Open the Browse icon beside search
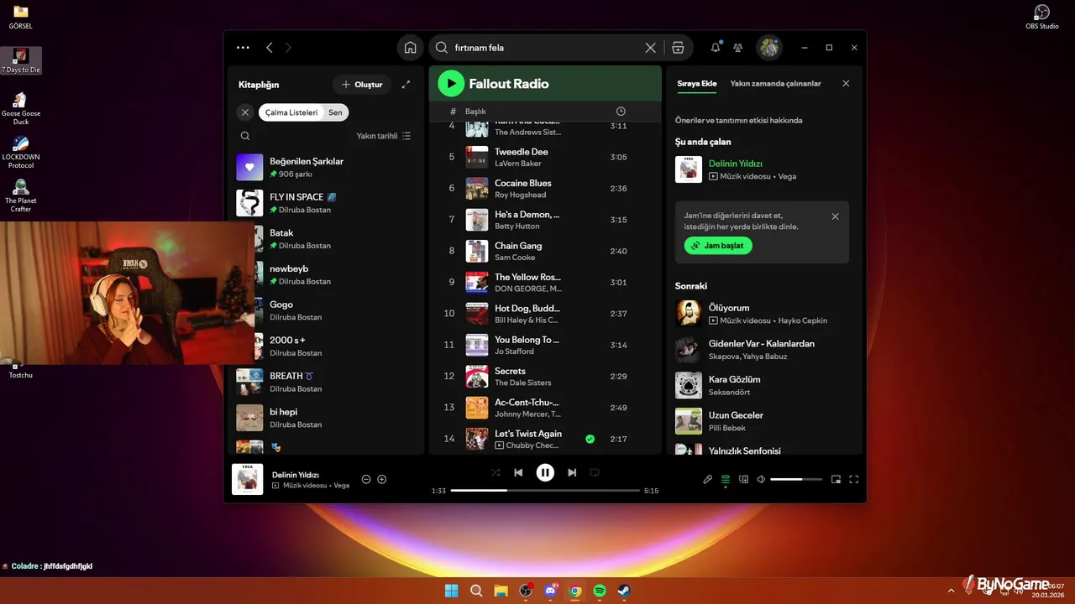Image resolution: width=1075 pixels, height=604 pixels. [678, 48]
